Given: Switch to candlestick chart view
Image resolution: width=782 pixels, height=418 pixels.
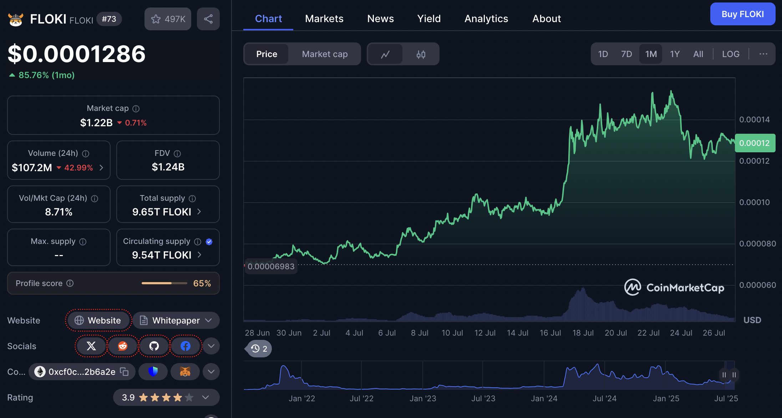Looking at the screenshot, I should click(x=421, y=54).
